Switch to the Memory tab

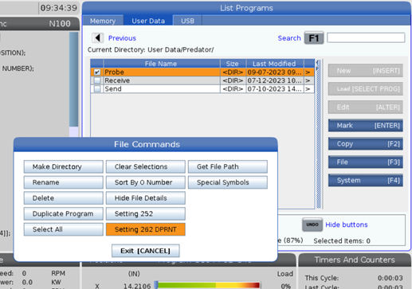tap(103, 21)
